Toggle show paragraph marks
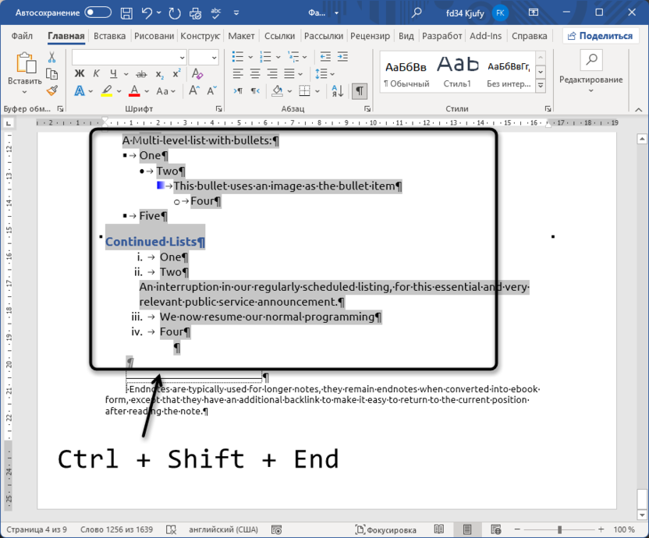Viewport: 649px width, 538px height. (360, 90)
